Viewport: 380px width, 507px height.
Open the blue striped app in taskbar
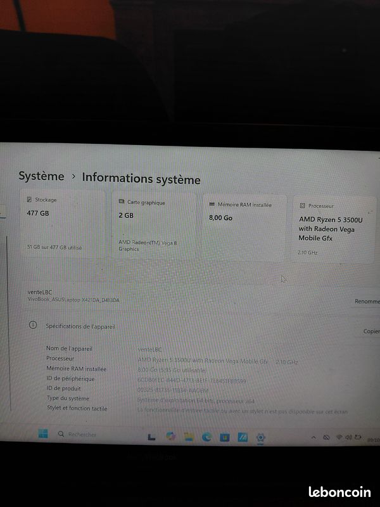click(x=243, y=437)
